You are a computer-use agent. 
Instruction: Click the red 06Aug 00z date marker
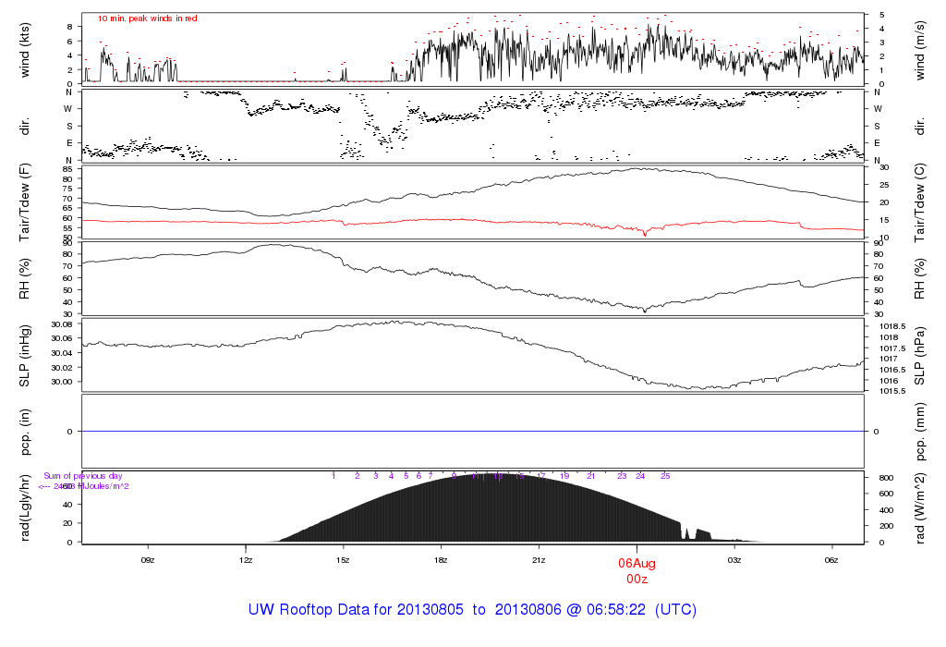[x=636, y=570]
